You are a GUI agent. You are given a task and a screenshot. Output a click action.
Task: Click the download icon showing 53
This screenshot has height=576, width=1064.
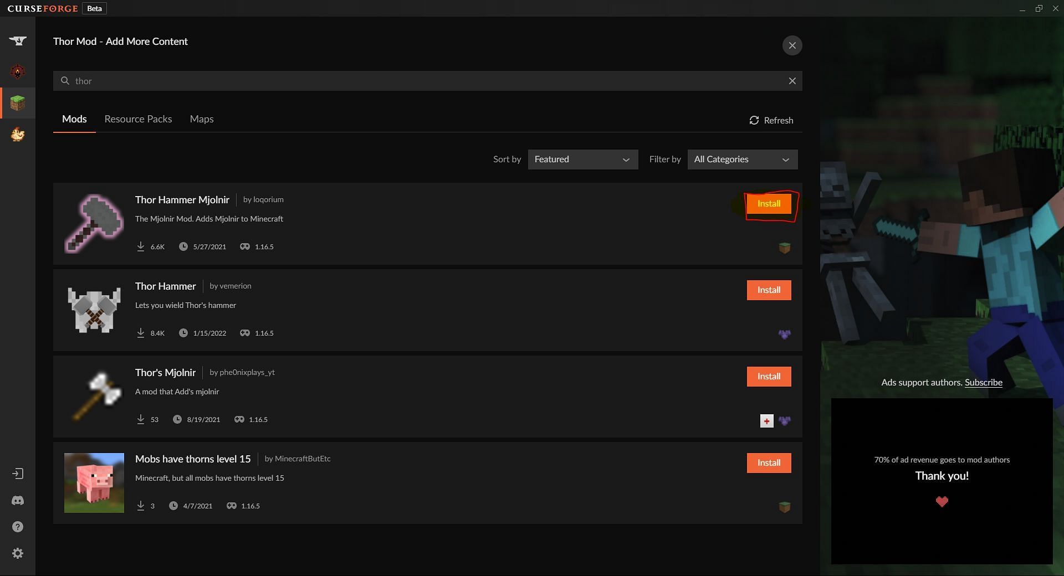(x=141, y=419)
